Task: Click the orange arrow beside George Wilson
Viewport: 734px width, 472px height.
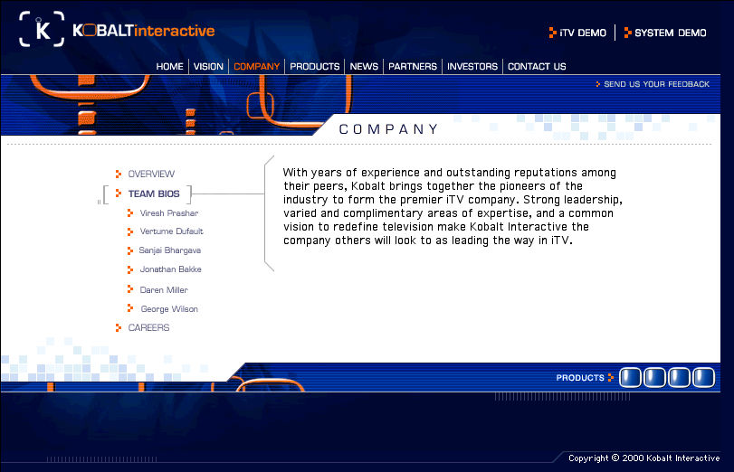Action: pos(130,308)
